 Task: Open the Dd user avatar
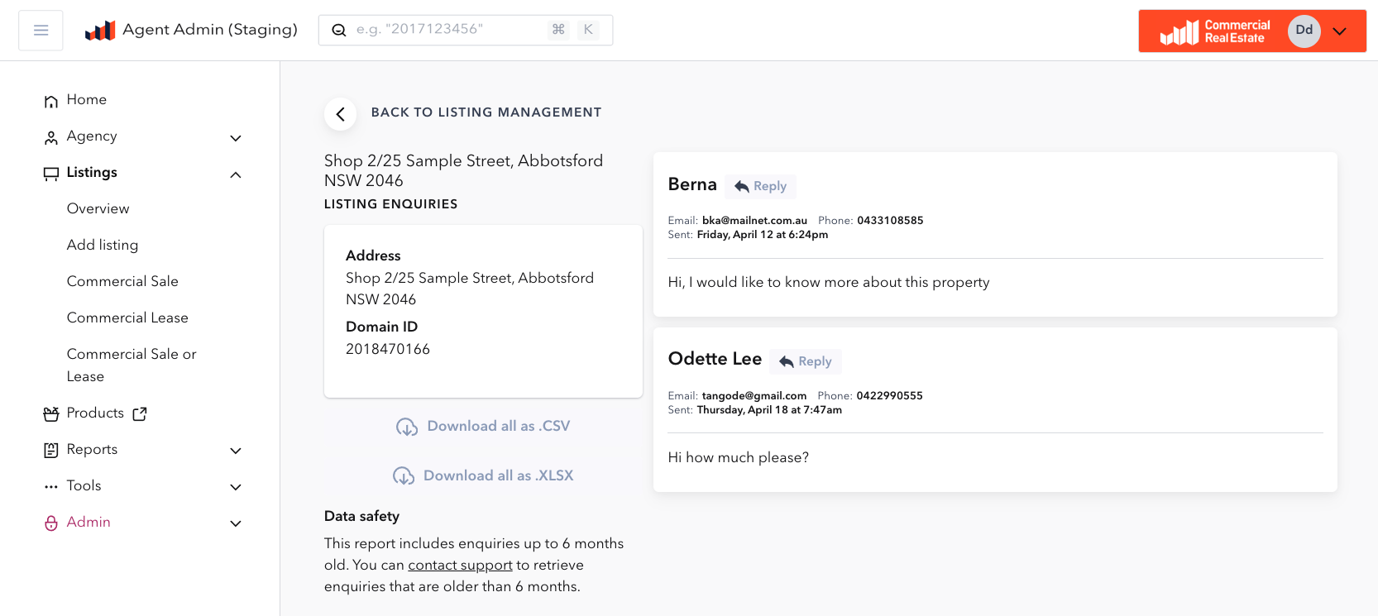tap(1304, 31)
